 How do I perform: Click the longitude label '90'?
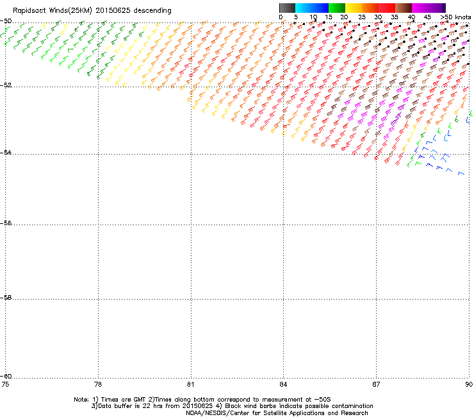[469, 384]
